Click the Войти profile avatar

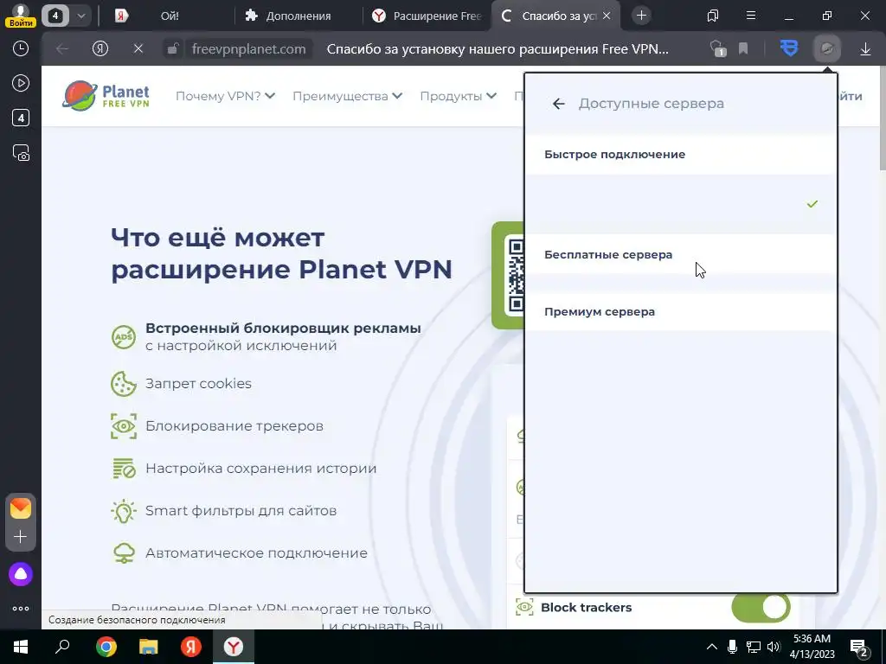[x=21, y=16]
